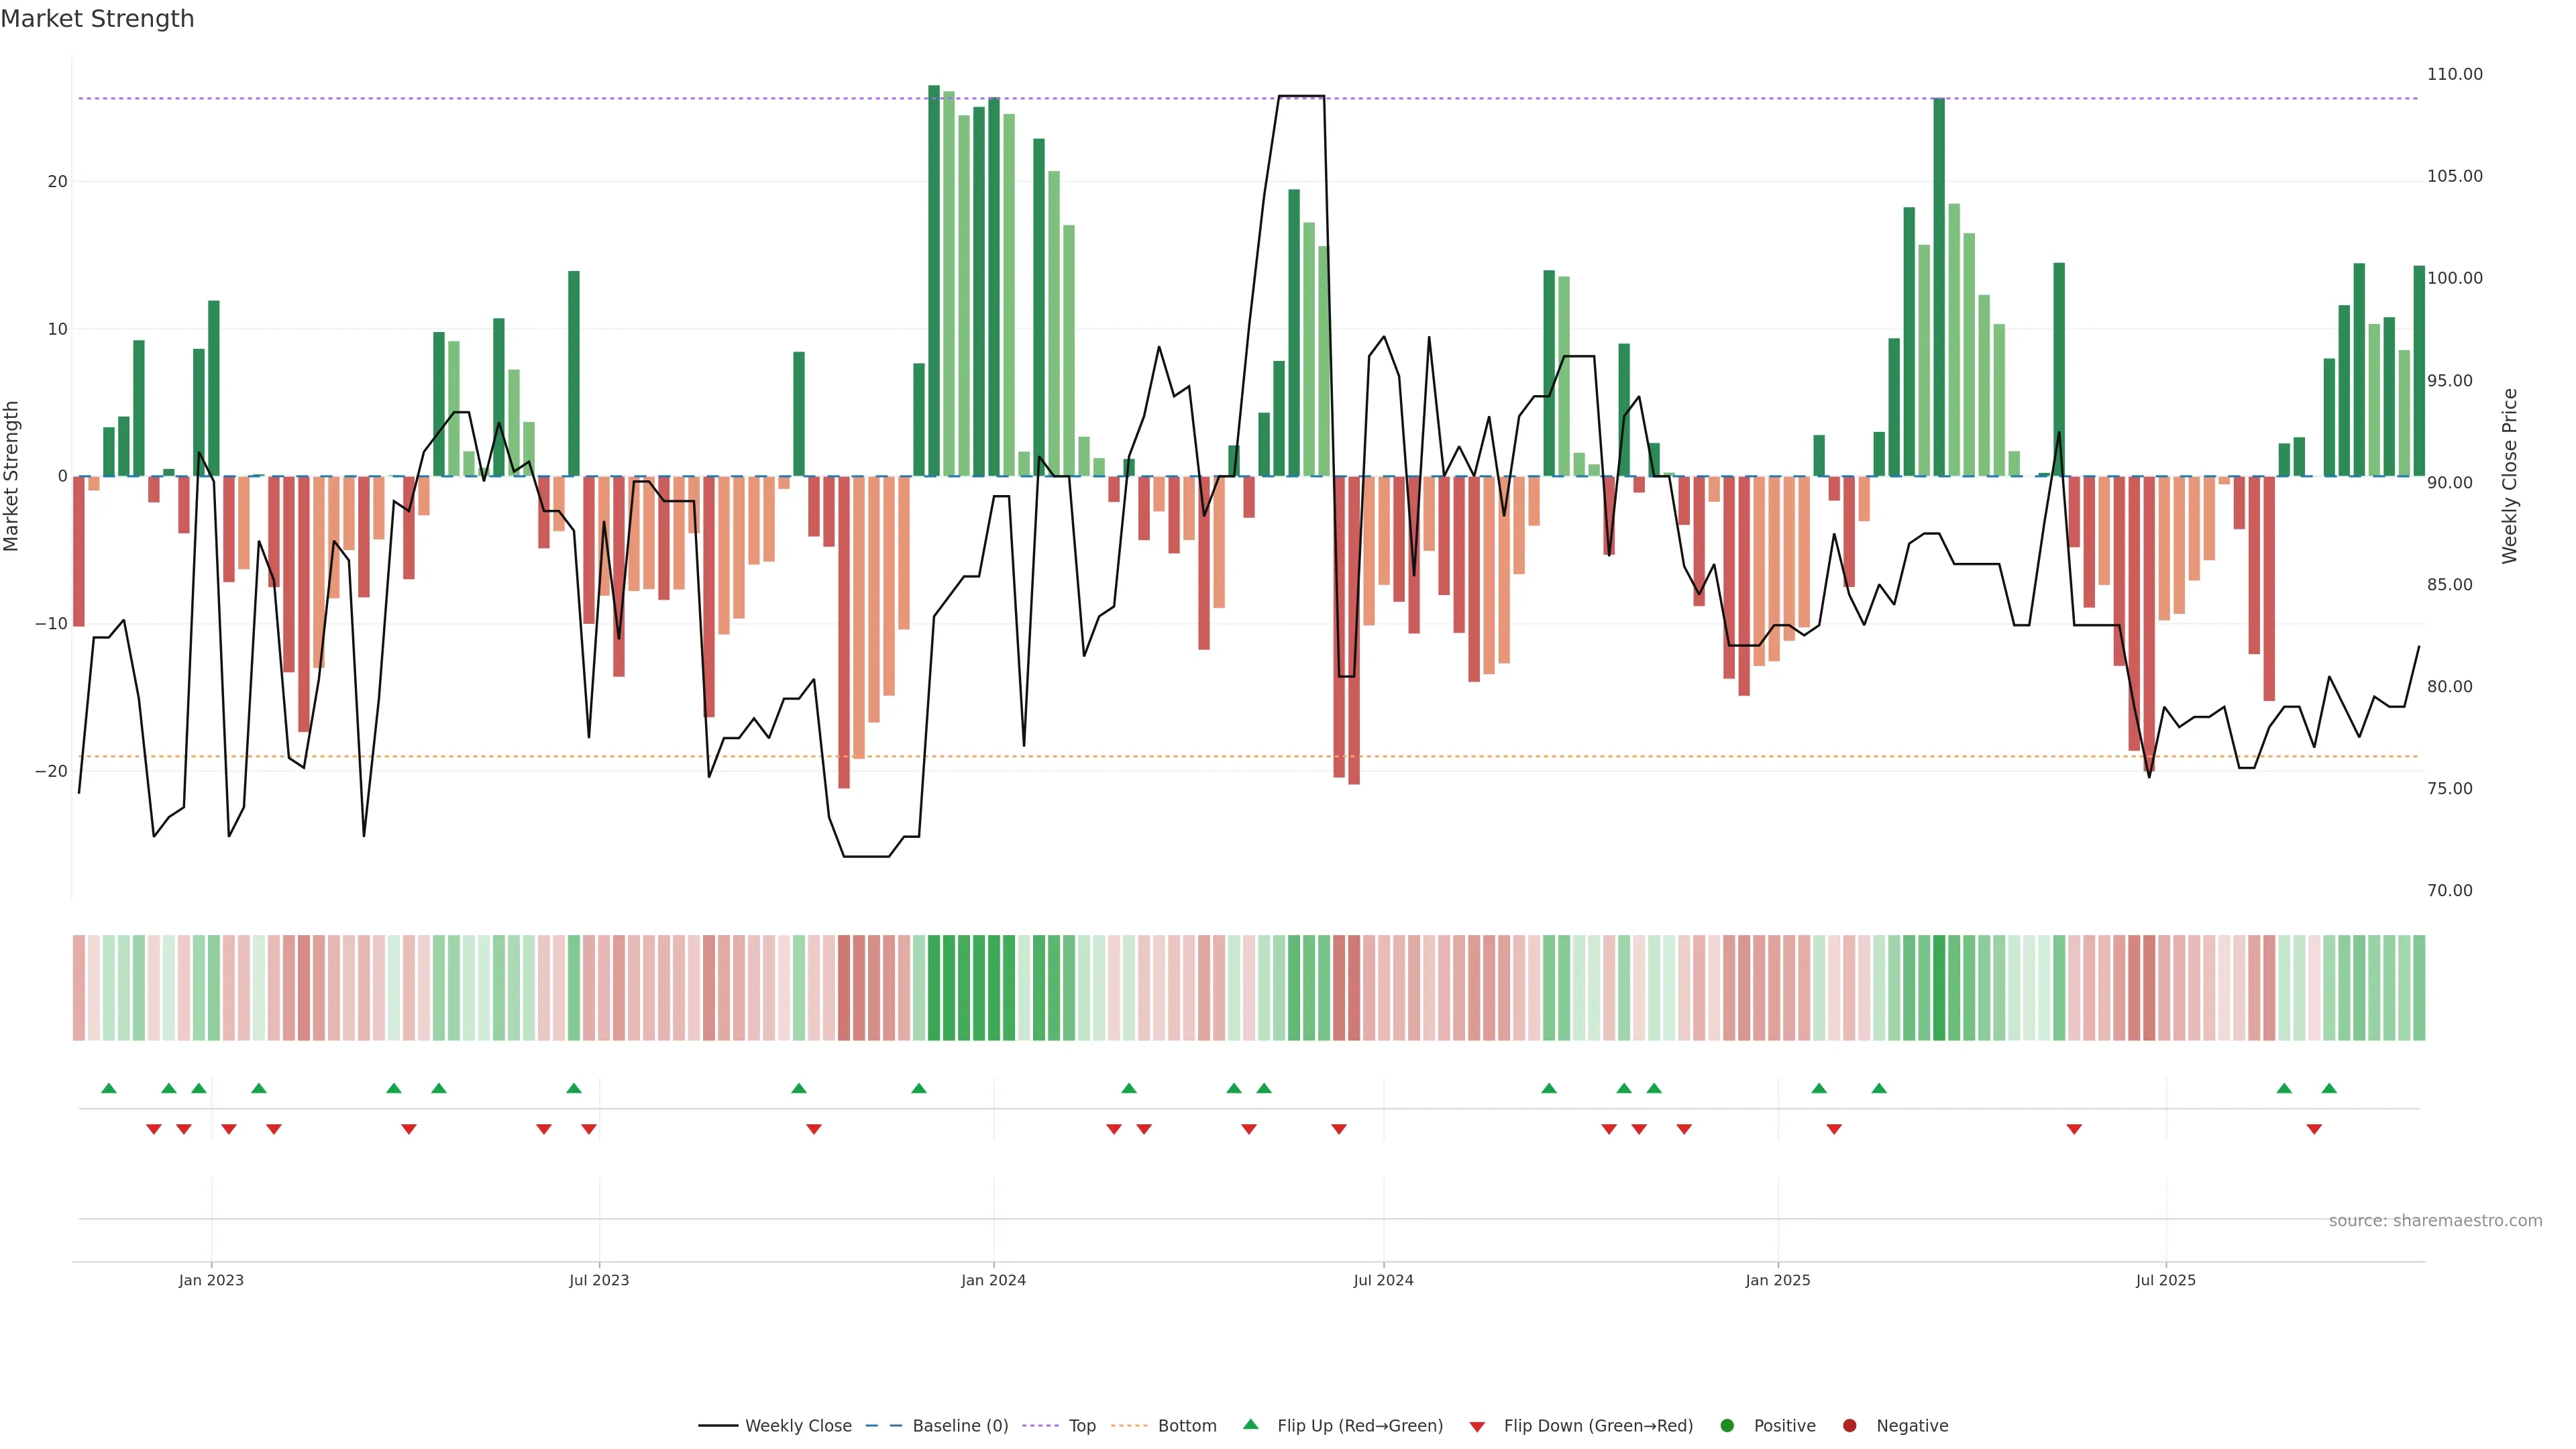
Task: Click the darkest green heat-strip cell near Jan 2024
Action: click(x=934, y=987)
